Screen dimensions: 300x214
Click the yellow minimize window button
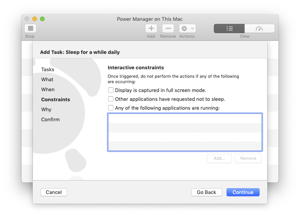(x=35, y=19)
